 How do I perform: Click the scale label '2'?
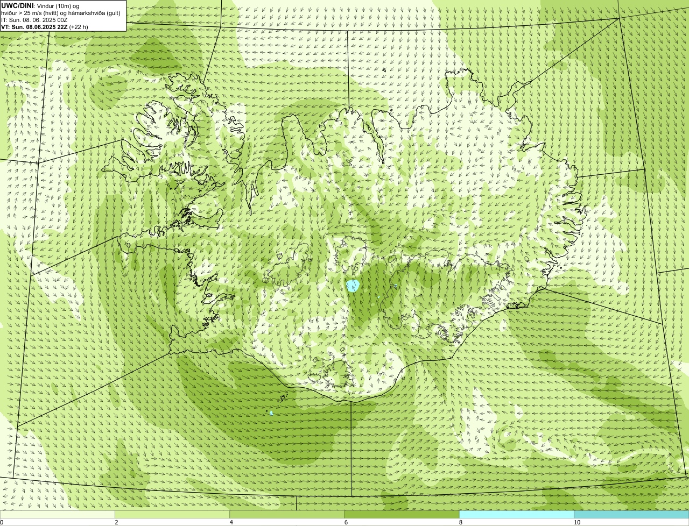pyautogui.click(x=116, y=522)
